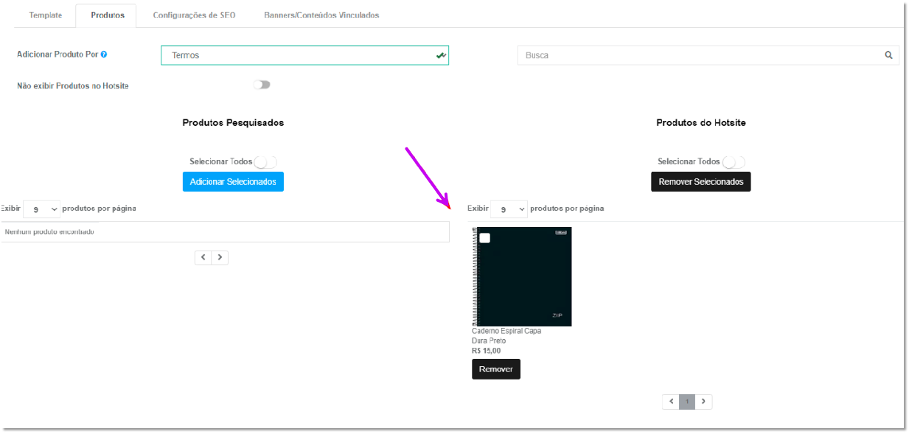Open Banners/Conteúdos Vinculados tab
Image resolution: width=909 pixels, height=434 pixels.
[x=321, y=15]
